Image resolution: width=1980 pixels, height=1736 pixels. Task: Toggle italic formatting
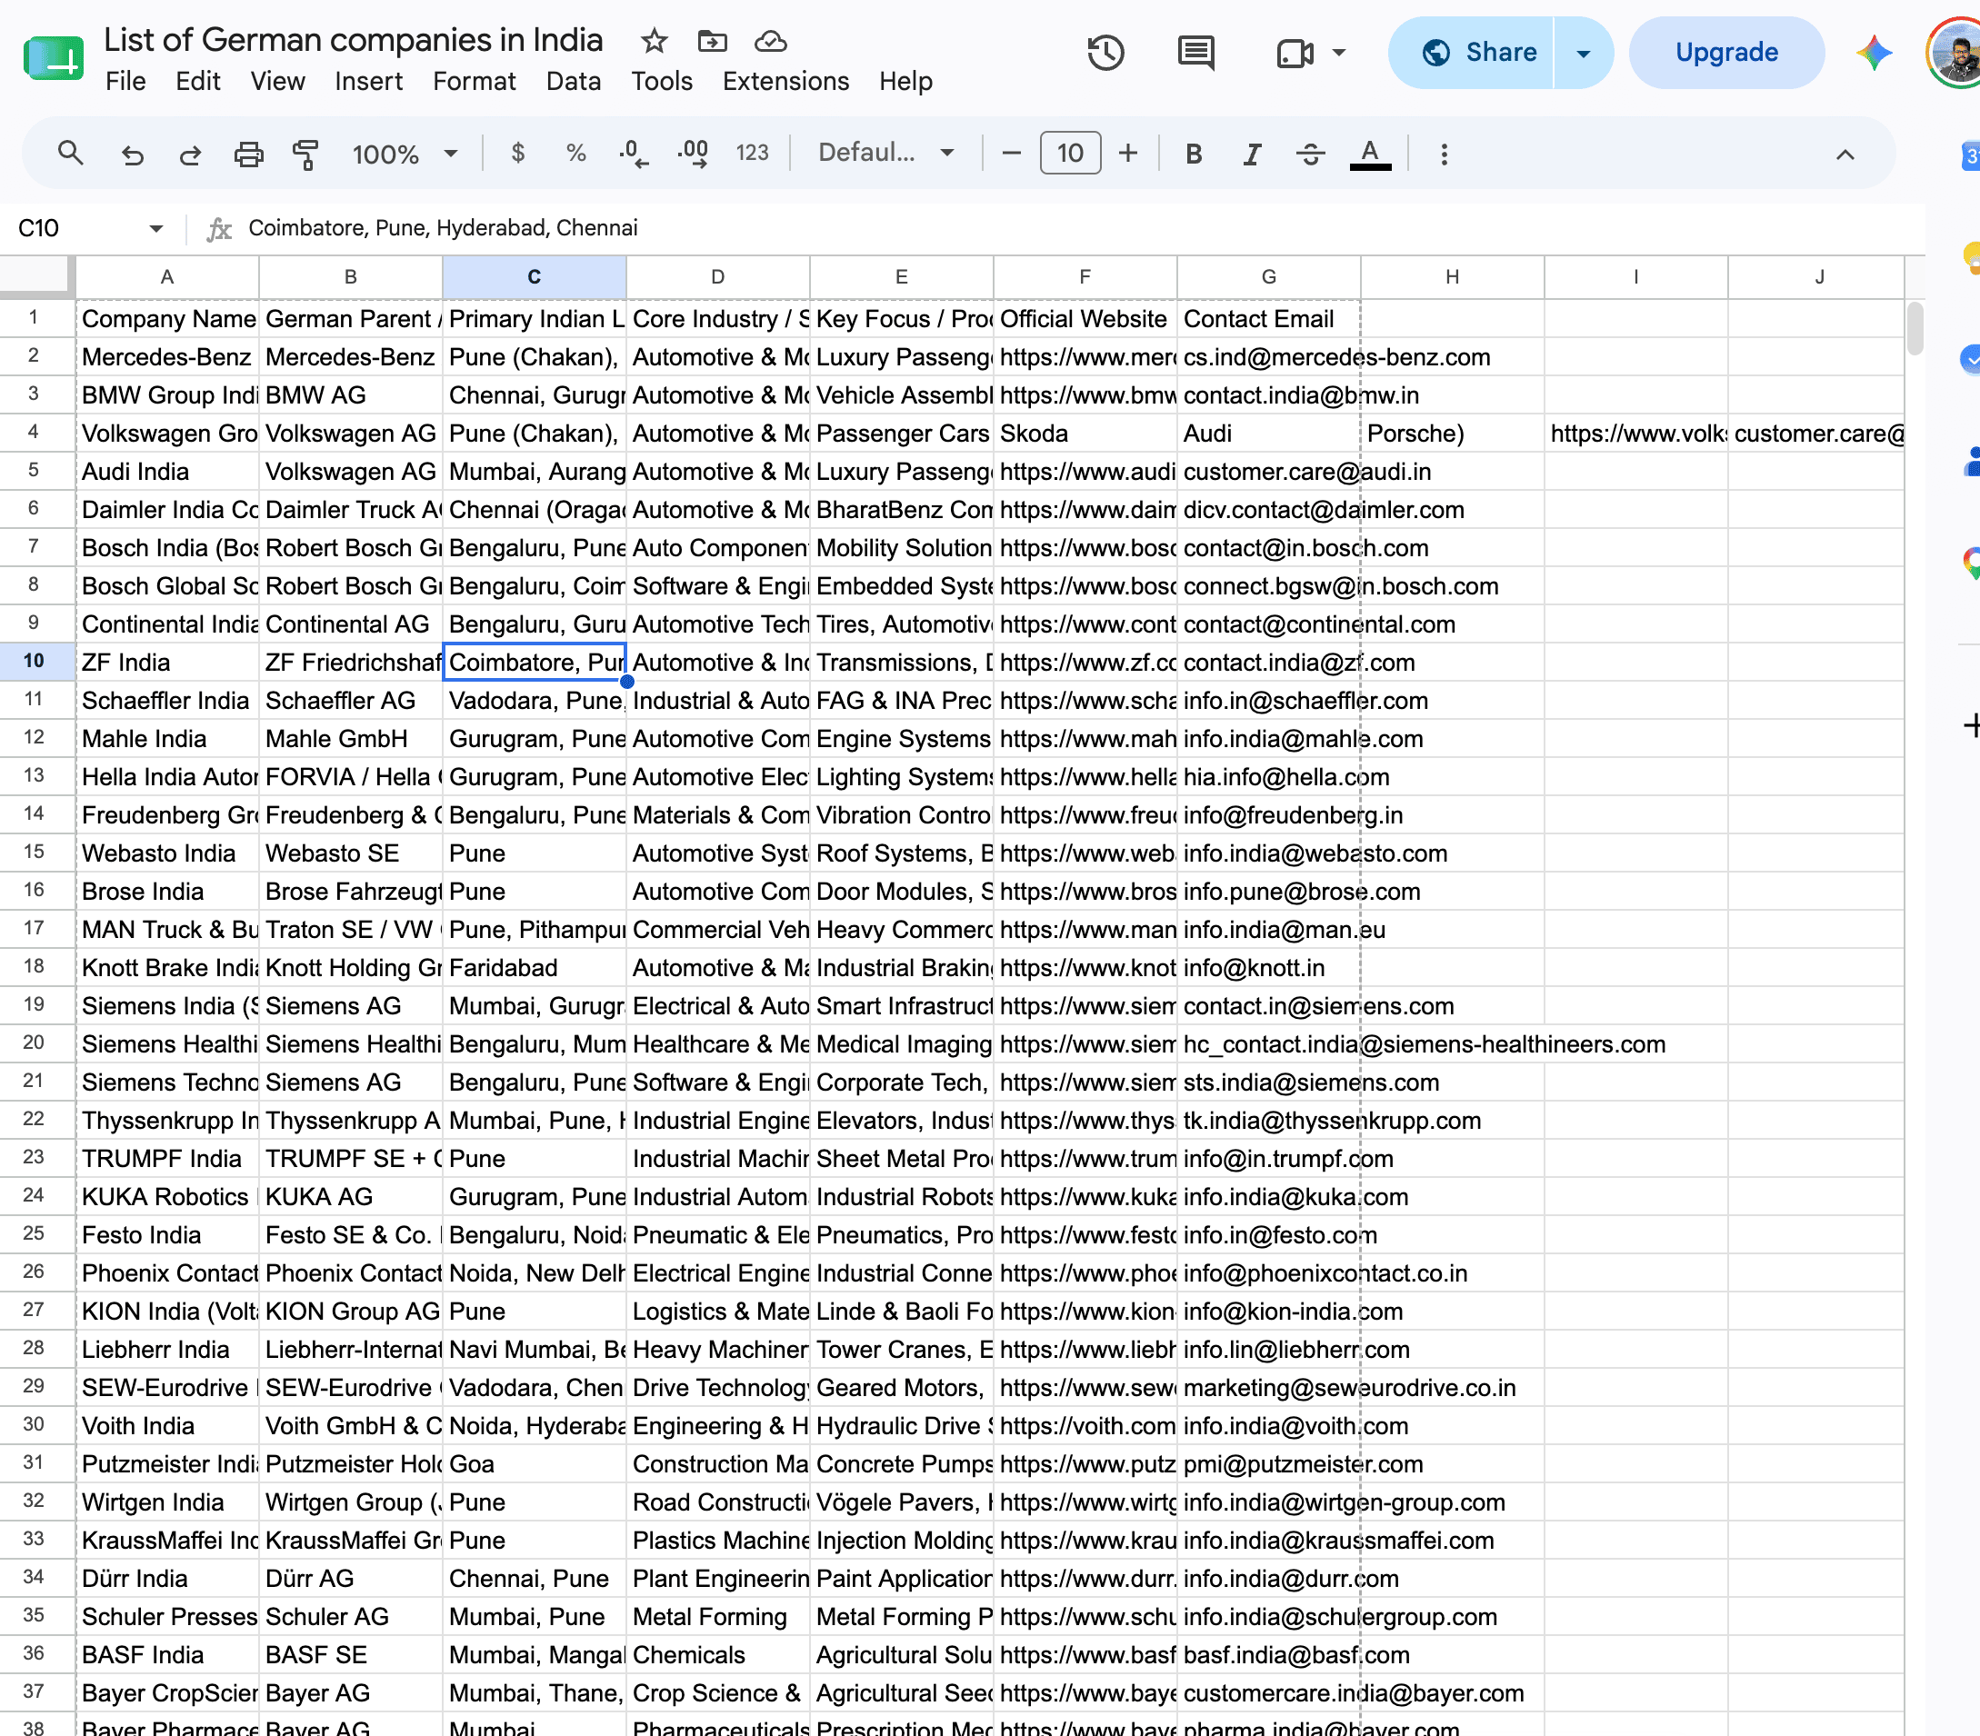[1253, 153]
